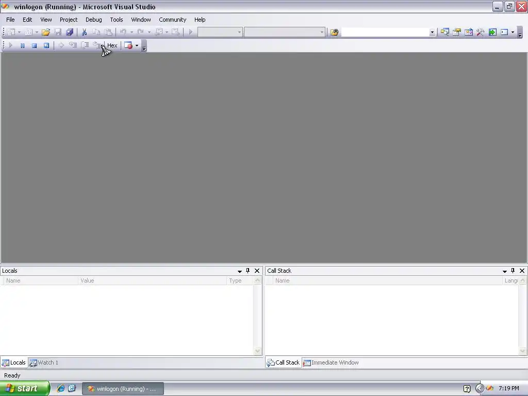Expand the New Project dropdown arrow
Screen dimensions: 528x396
point(19,32)
